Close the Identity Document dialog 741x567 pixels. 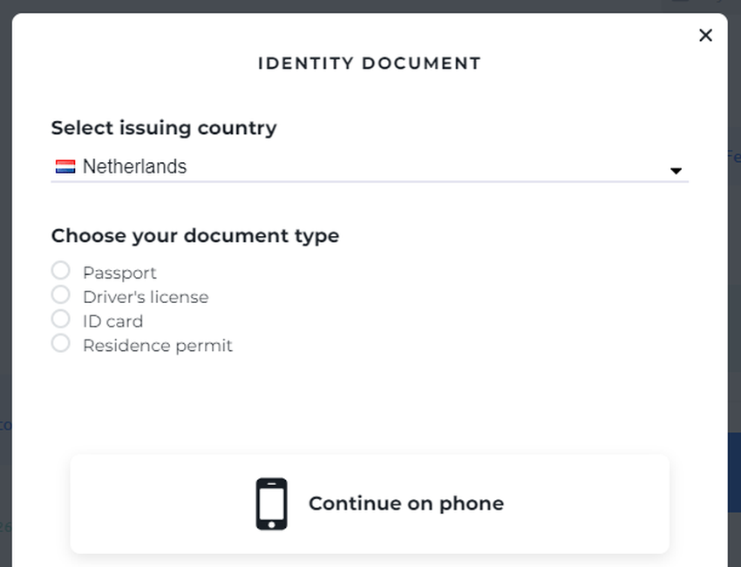tap(705, 36)
